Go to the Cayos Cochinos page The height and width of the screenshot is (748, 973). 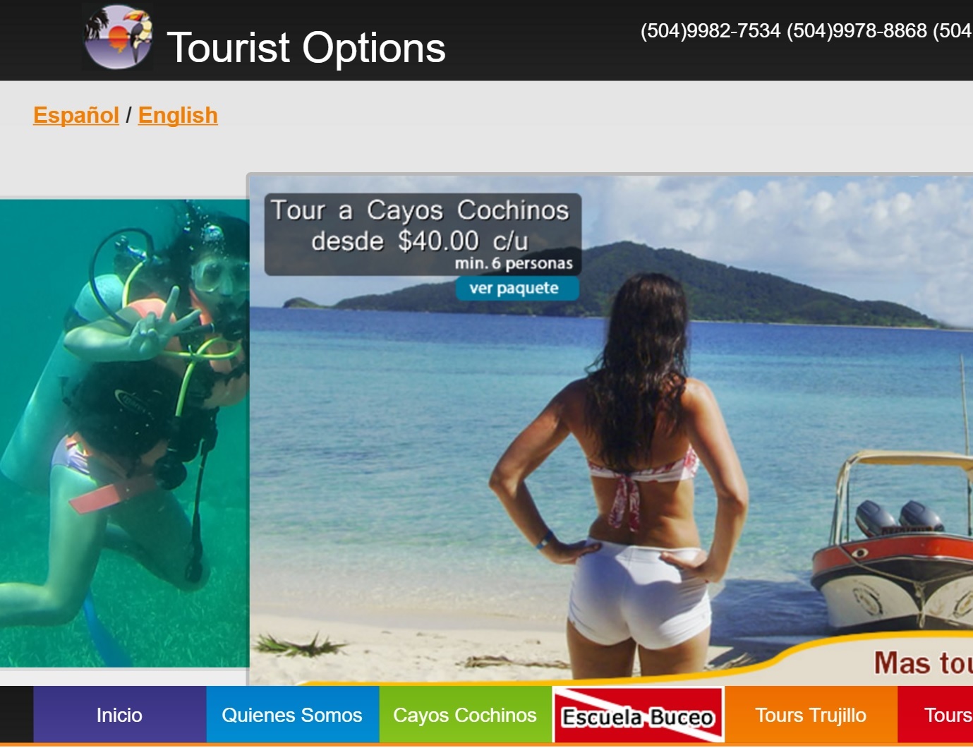[x=465, y=715]
